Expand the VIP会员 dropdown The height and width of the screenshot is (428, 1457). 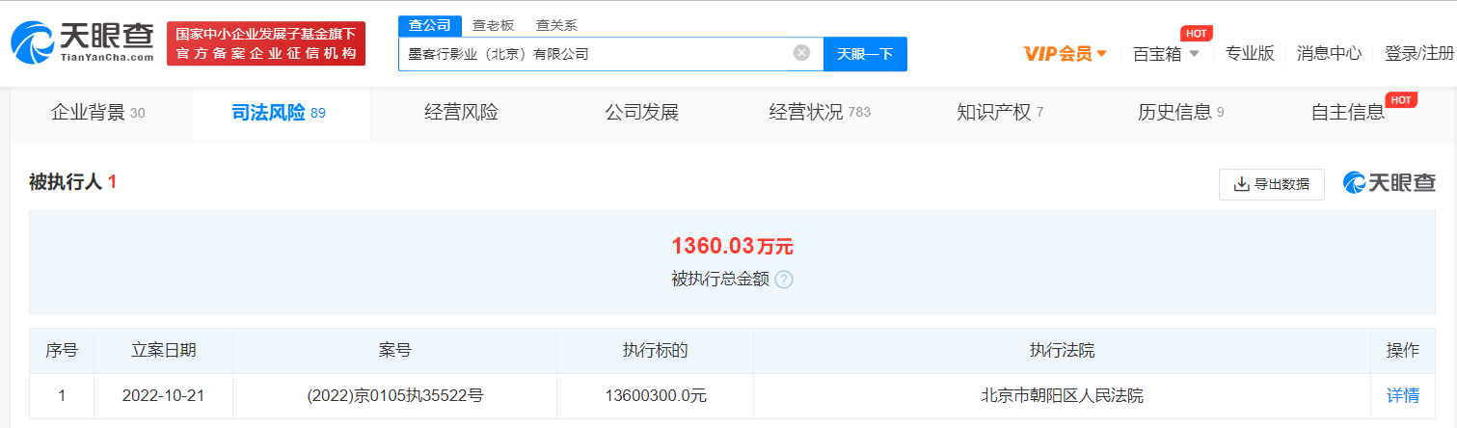[1065, 54]
